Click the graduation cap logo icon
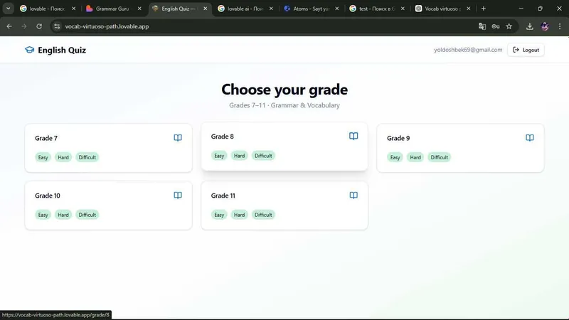The width and height of the screenshot is (569, 320). tap(29, 50)
